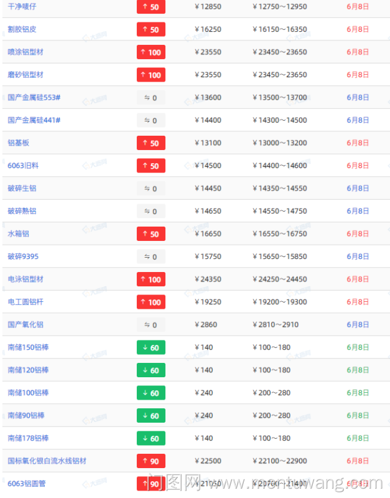Click the 割胶铝皮 product name
Image resolution: width=390 pixels, height=498 pixels.
point(22,29)
